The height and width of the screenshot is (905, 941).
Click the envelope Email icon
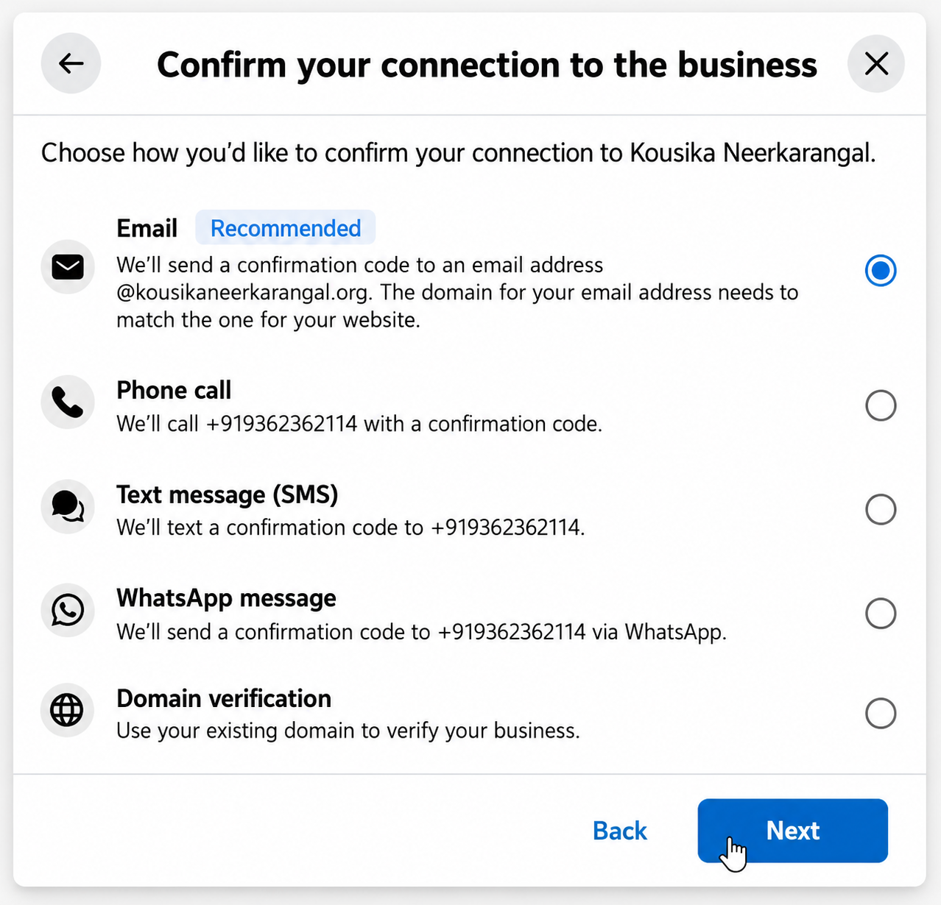click(x=68, y=266)
